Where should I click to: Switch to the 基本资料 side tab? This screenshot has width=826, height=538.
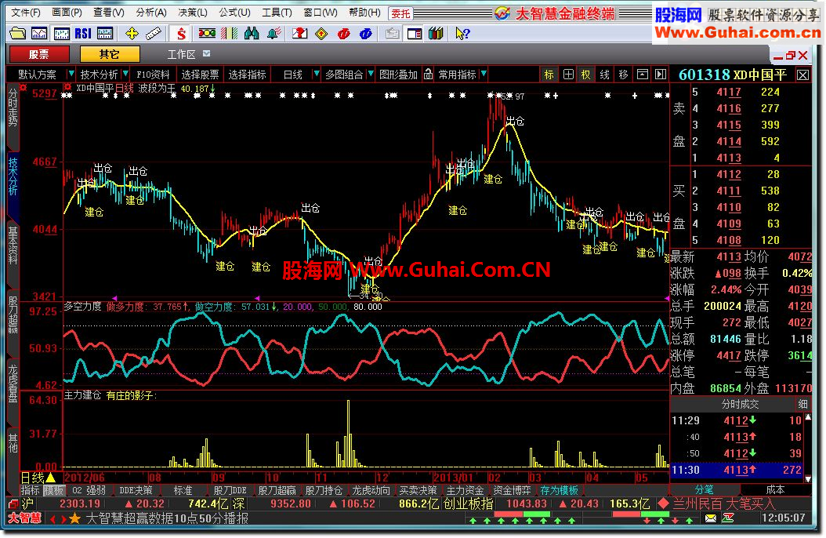point(13,245)
